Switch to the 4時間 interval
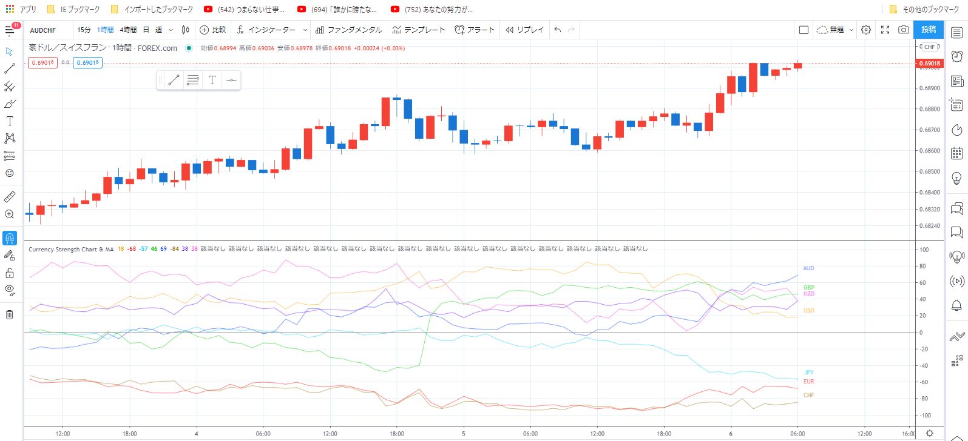 point(128,30)
